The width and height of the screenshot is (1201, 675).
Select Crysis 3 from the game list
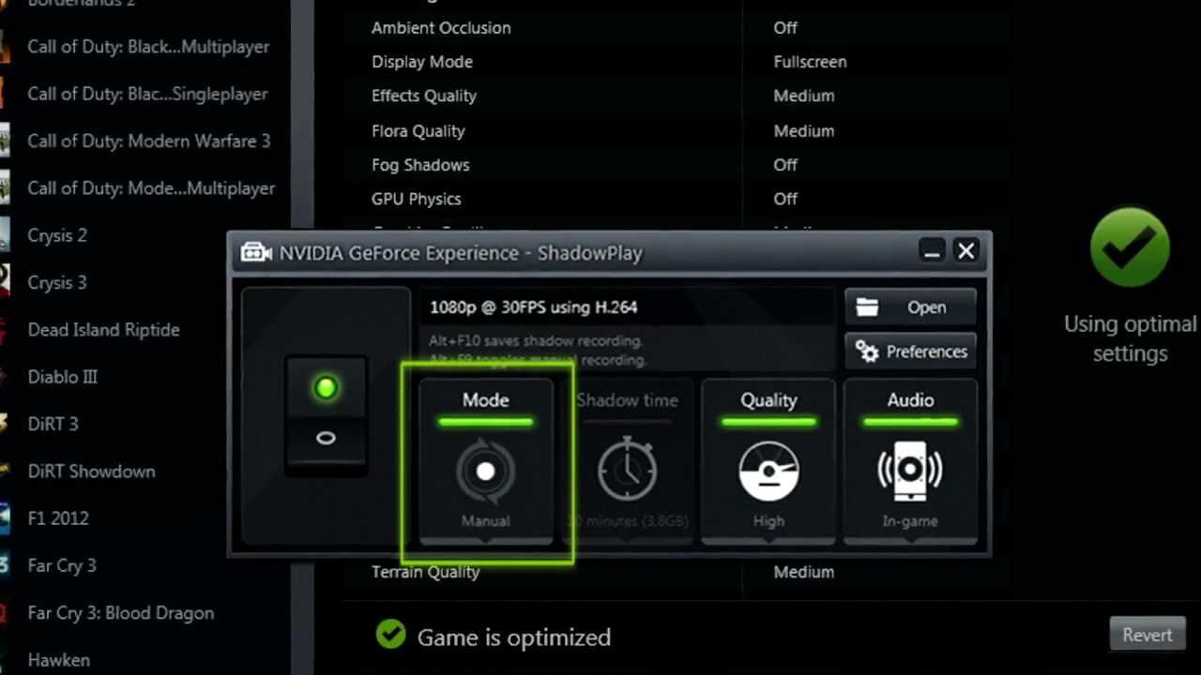(56, 282)
